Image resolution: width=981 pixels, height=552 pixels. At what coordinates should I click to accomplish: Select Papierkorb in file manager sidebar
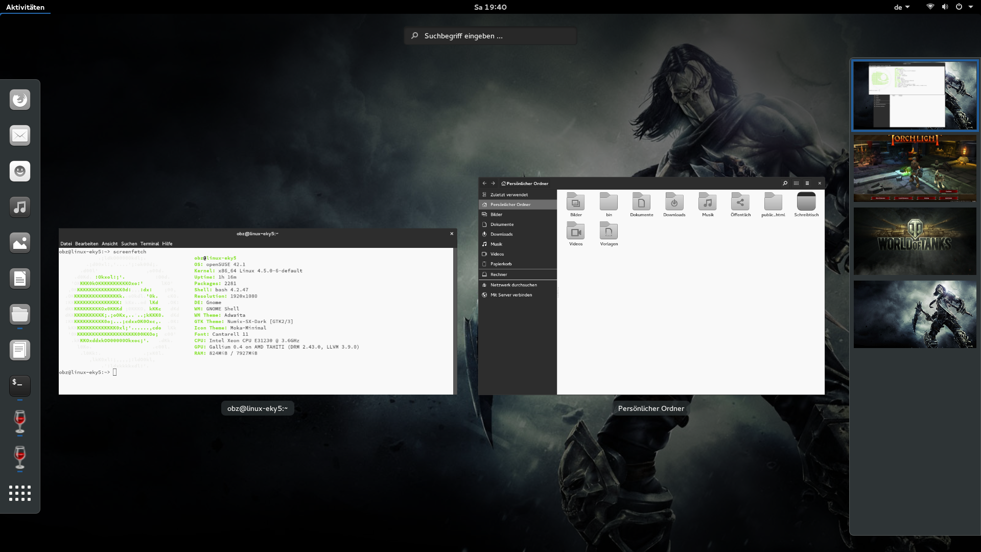pyautogui.click(x=501, y=264)
